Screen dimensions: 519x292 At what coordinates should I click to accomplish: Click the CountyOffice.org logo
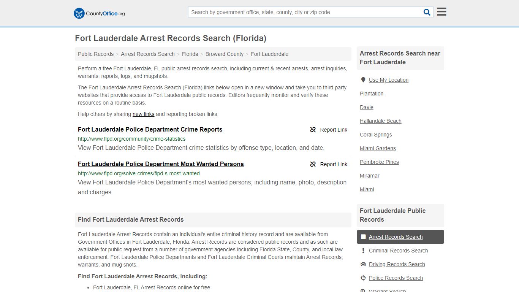coord(99,13)
